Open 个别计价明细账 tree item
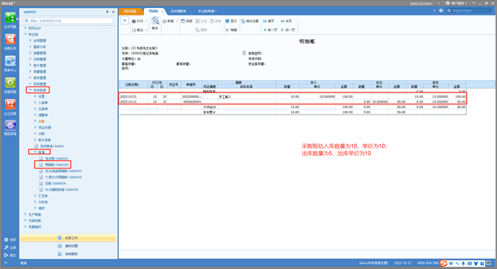The width and height of the screenshot is (497, 269). (x=61, y=177)
